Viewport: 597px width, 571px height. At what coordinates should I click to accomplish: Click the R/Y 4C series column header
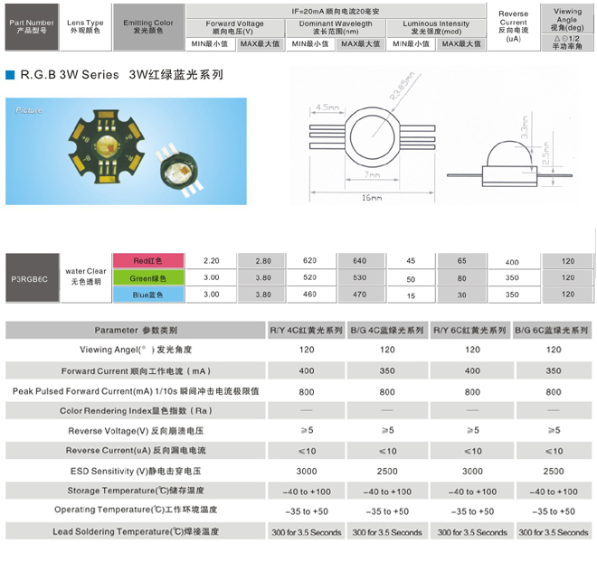click(308, 330)
